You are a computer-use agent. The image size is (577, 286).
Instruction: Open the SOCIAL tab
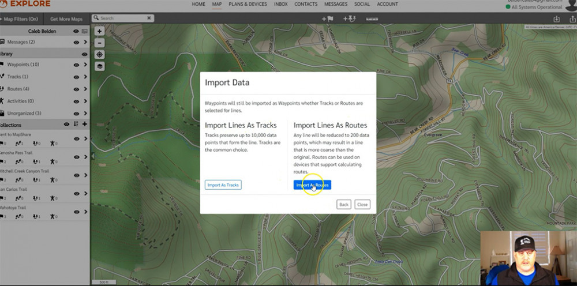tap(362, 4)
